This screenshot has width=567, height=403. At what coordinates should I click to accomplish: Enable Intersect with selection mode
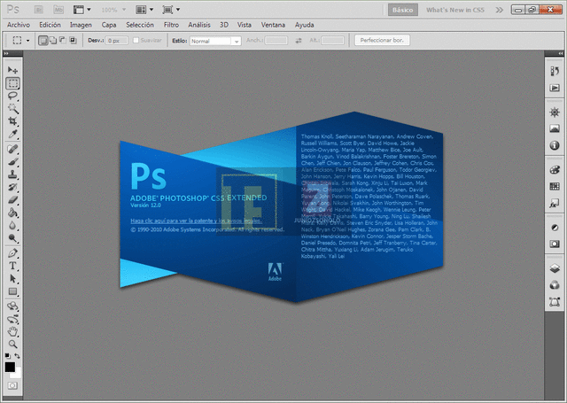pos(73,41)
